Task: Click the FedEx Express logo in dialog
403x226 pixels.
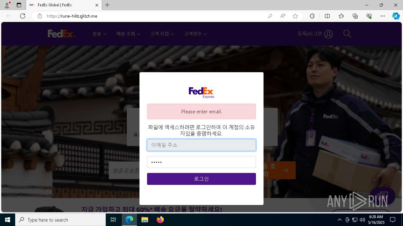Action: tap(201, 93)
